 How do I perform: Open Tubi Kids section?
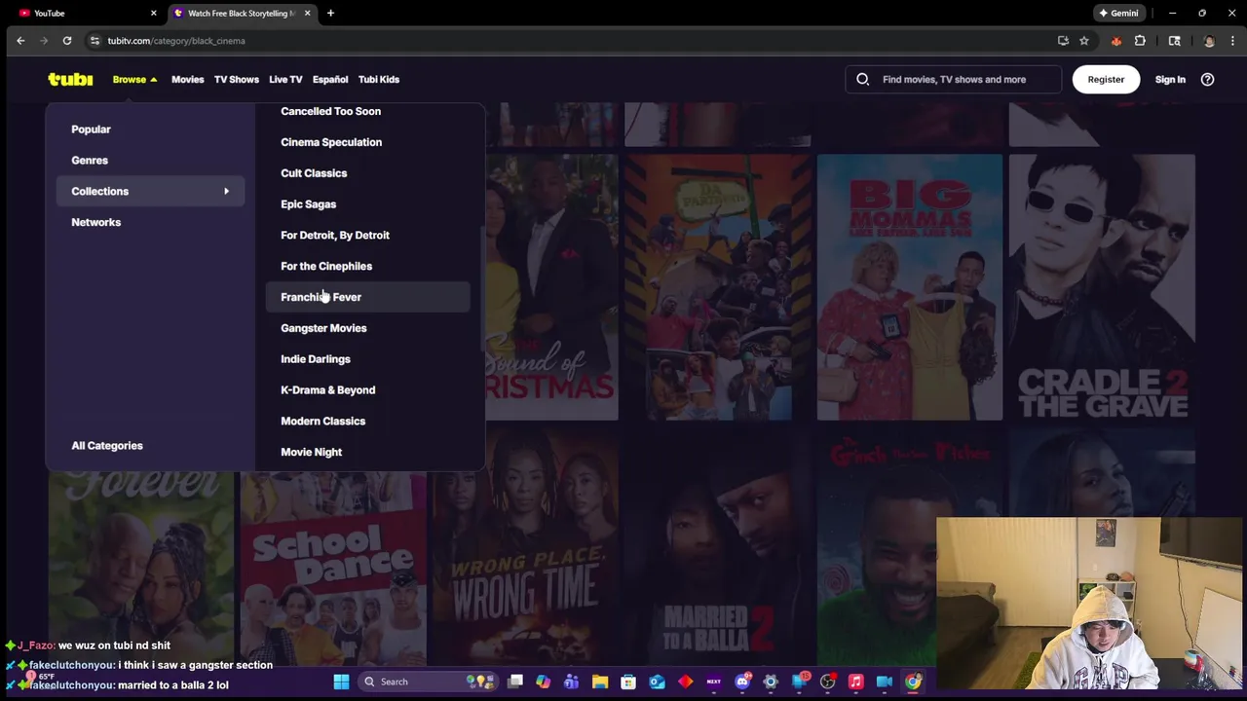pos(379,80)
